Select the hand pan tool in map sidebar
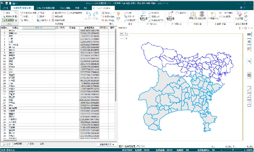The width and height of the screenshot is (254, 152). coord(249,61)
